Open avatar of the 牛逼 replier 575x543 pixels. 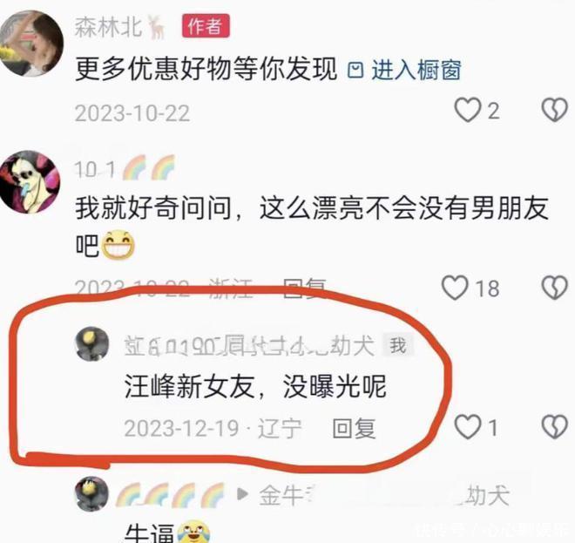coord(91,494)
